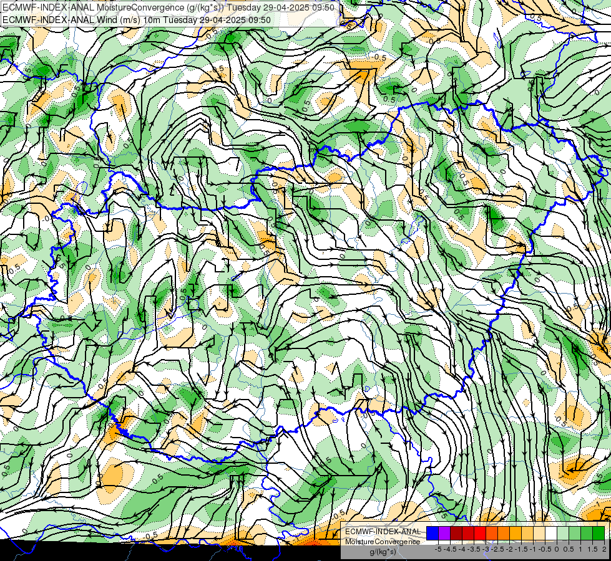Click the 1.5 legend tick label
The height and width of the screenshot is (561, 611).
click(593, 549)
